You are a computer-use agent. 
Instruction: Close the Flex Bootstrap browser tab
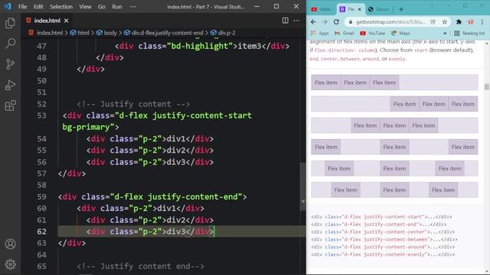359,9
